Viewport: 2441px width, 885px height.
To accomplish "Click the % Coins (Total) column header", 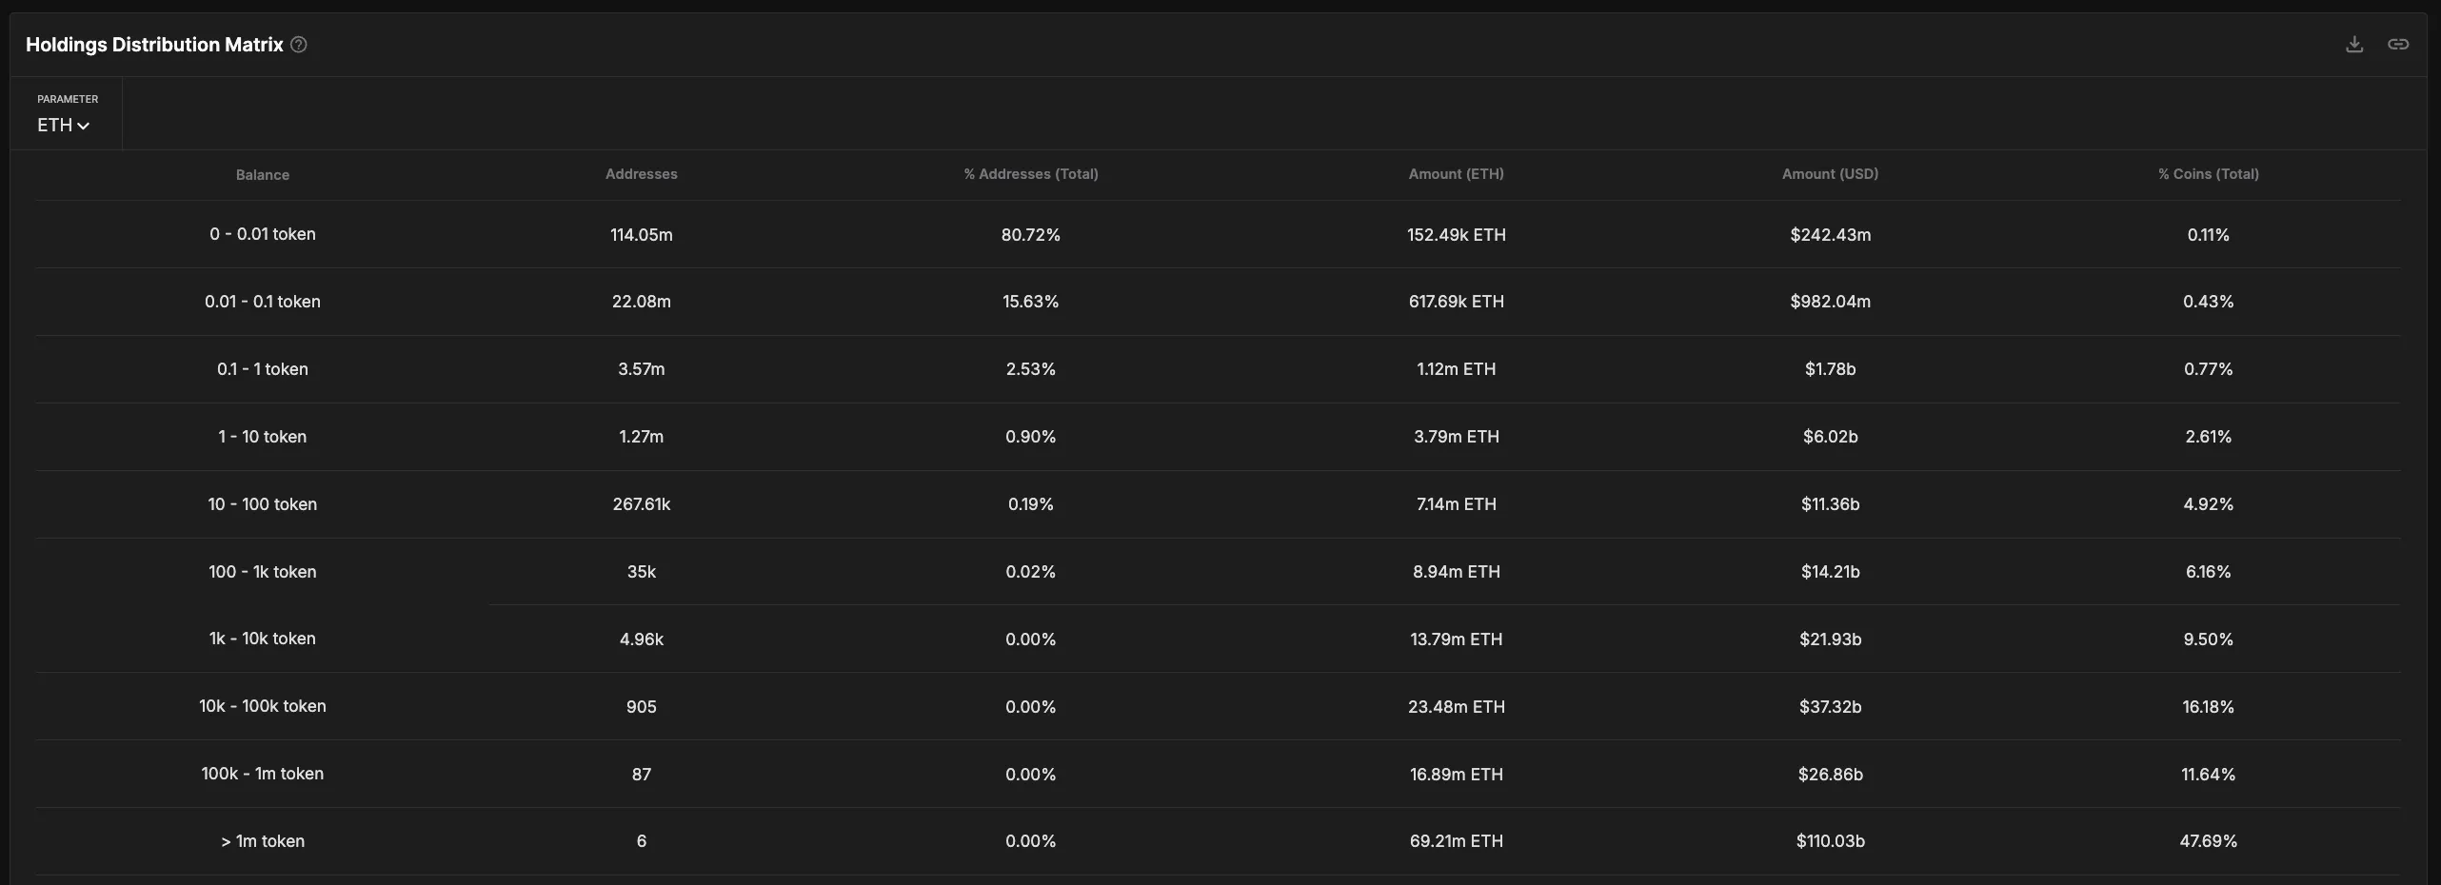I will (2209, 174).
